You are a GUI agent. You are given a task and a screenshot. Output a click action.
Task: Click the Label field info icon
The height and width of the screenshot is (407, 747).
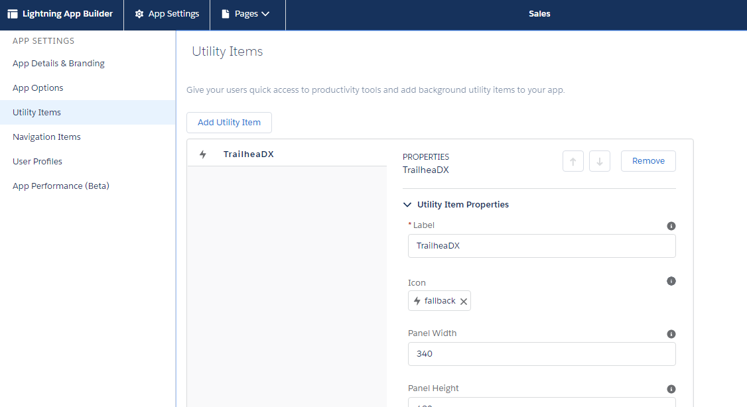tap(671, 226)
